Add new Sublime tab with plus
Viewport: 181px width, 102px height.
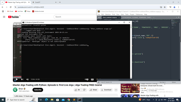click(177, 17)
